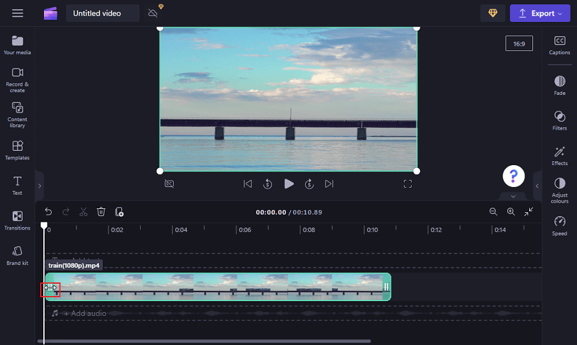Viewport: 577px width, 345px height.
Task: Click Add audio track
Action: [x=85, y=313]
